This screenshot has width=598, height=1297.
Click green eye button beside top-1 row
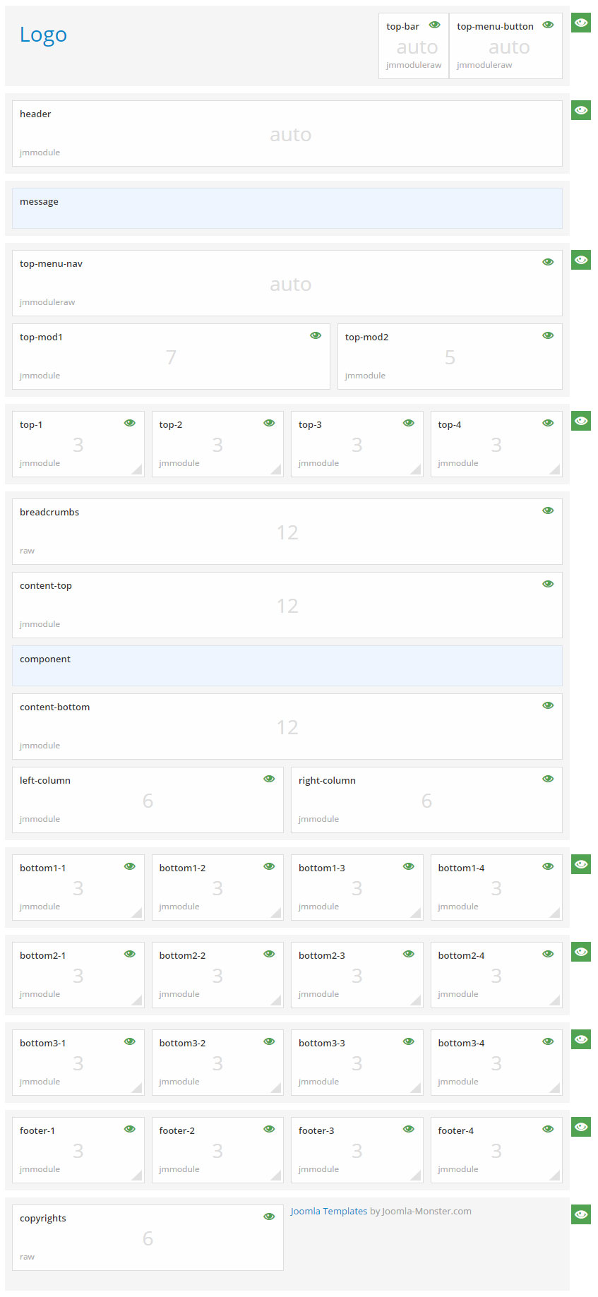[x=580, y=421]
